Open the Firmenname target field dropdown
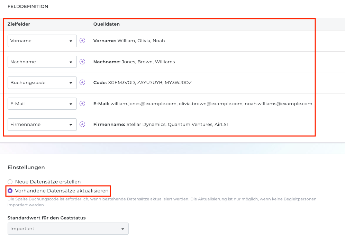Image resolution: width=345 pixels, height=244 pixels. (x=42, y=125)
